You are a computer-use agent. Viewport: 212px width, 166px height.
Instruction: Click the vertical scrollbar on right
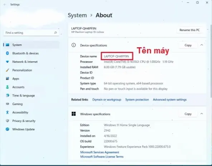tap(211, 61)
